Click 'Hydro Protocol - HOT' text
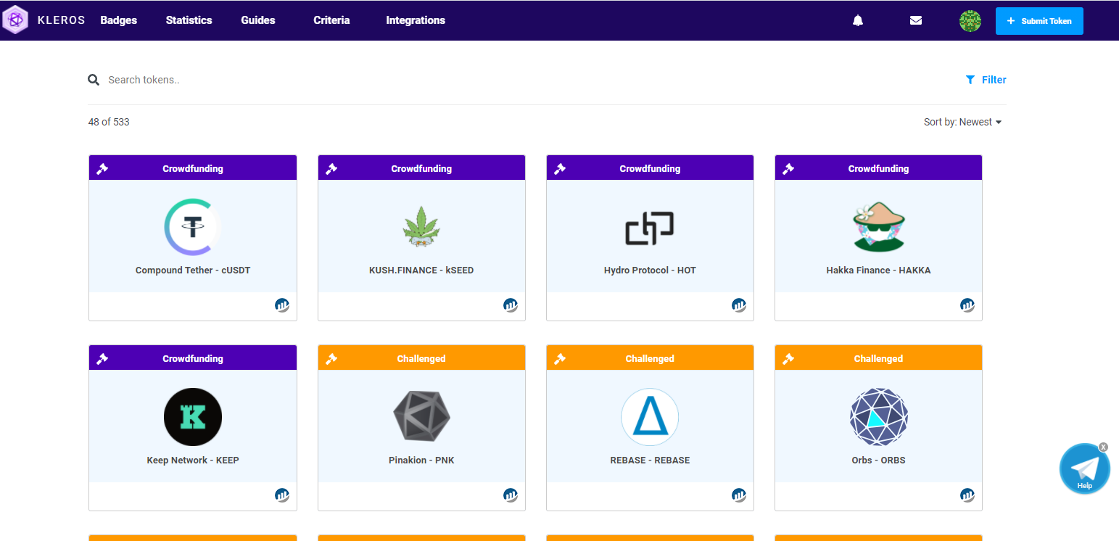 (650, 270)
